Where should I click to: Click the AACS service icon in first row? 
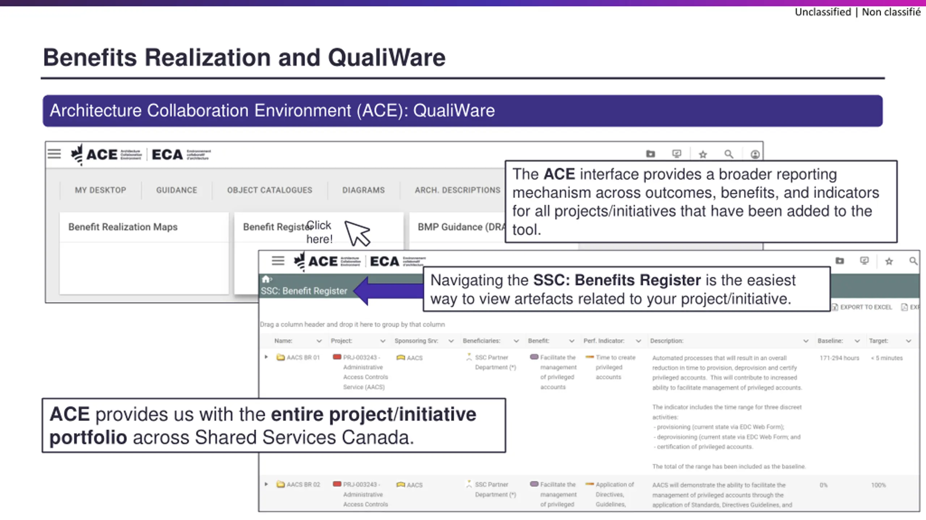(x=400, y=357)
